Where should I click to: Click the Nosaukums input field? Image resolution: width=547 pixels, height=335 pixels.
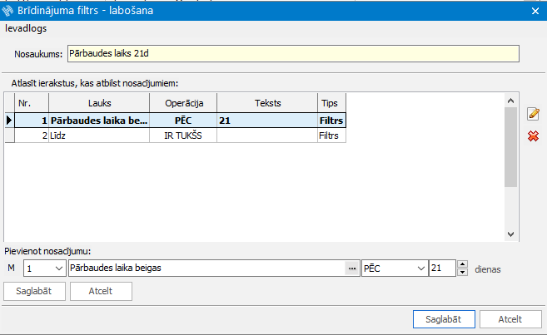[x=293, y=54]
